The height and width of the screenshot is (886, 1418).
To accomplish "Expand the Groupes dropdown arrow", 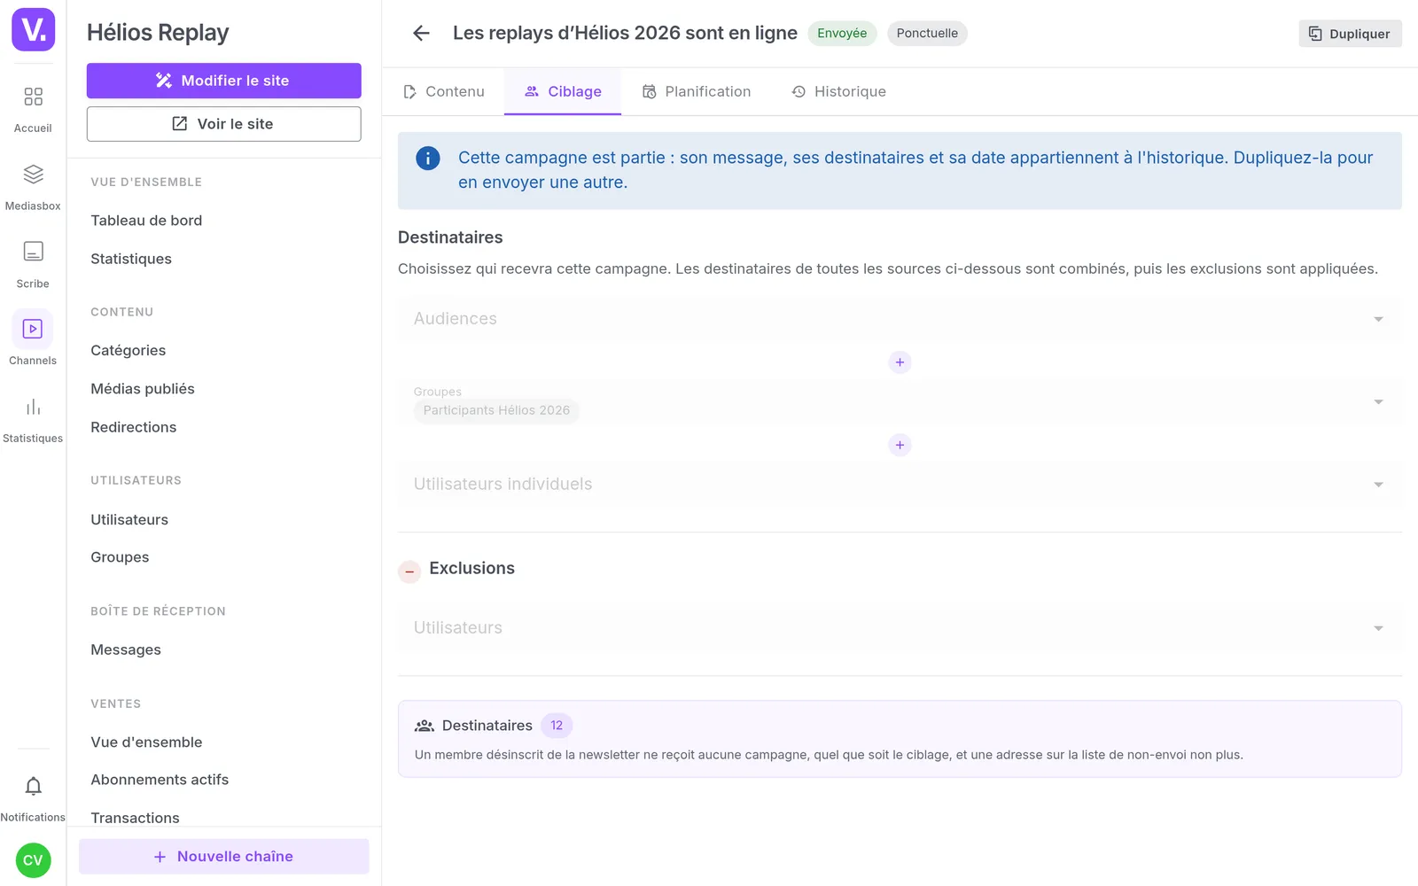I will pyautogui.click(x=1378, y=402).
